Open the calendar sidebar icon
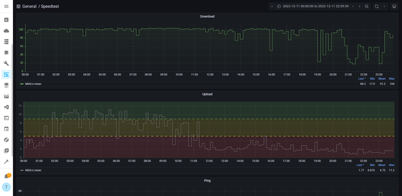 6,129
